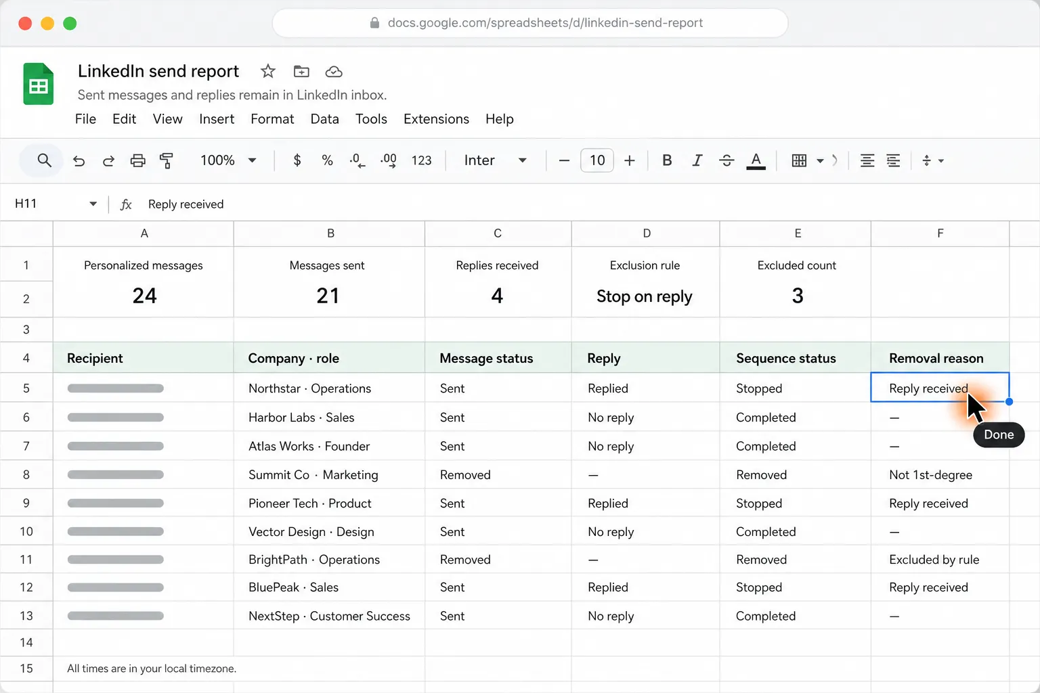Select the Not 1st-degree cell

pos(940,474)
